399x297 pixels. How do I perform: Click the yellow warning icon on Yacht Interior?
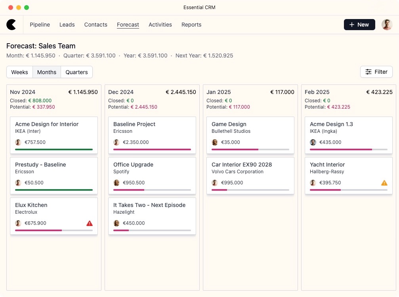pyautogui.click(x=384, y=183)
